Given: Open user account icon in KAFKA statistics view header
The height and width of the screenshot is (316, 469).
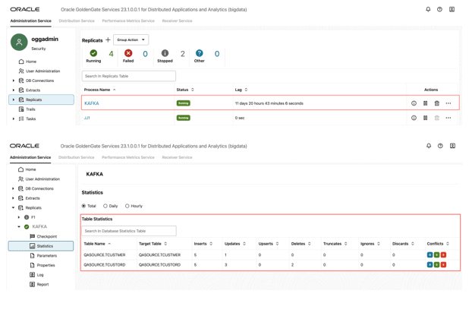Looking at the screenshot, I should tap(452, 146).
